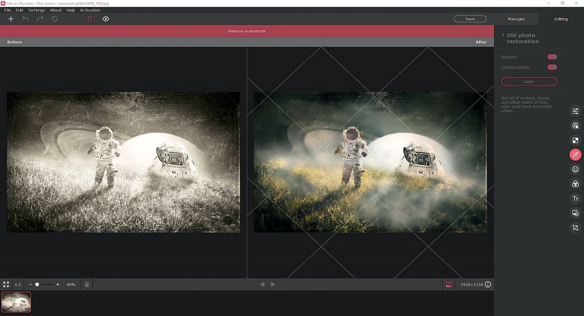Open the Adjust sliders tool in sidebar
This screenshot has width=584, height=316.
click(x=575, y=111)
